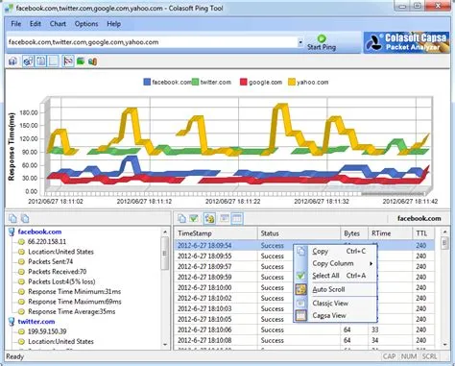455x366 pixels.
Task: Select tree item 66.220.158.11
Action: (47, 241)
